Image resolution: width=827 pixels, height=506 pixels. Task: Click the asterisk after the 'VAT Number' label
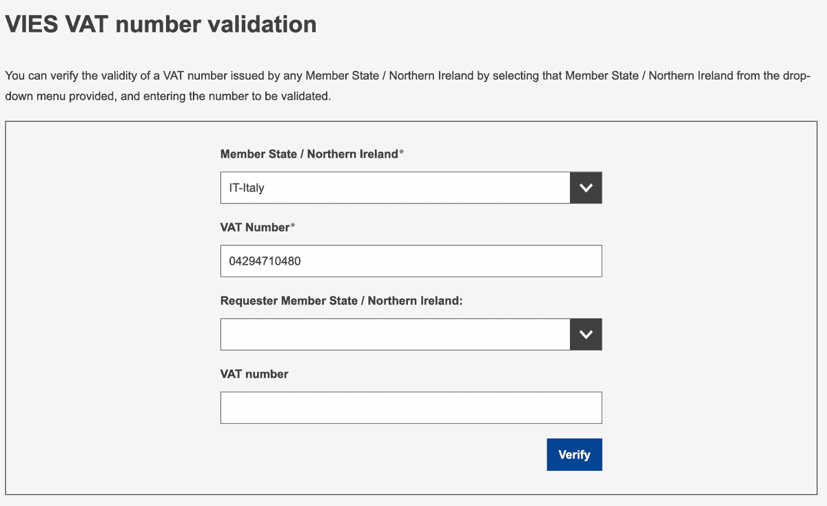coord(292,227)
